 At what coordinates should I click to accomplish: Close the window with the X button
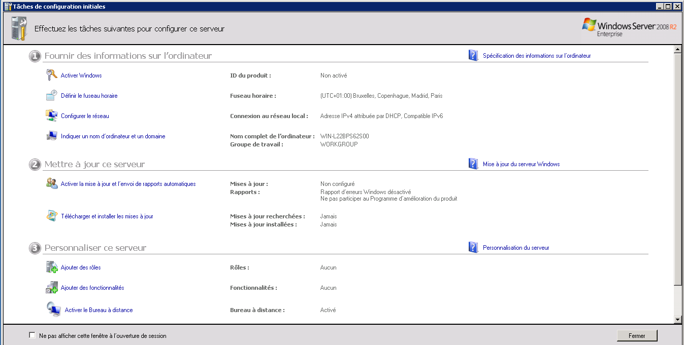pos(676,7)
